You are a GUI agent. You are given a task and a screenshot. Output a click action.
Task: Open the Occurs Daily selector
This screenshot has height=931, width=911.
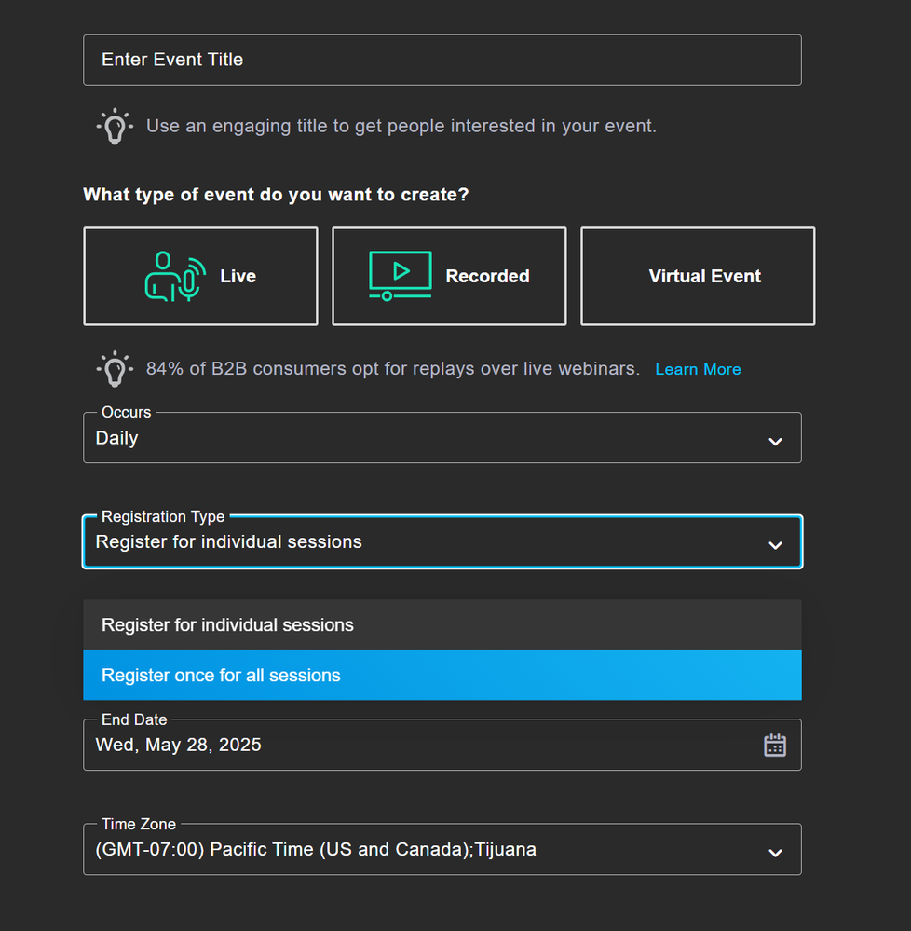coord(442,438)
